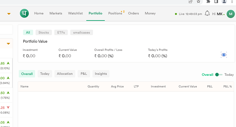Click Portfolio Value heading

(x=35, y=41)
